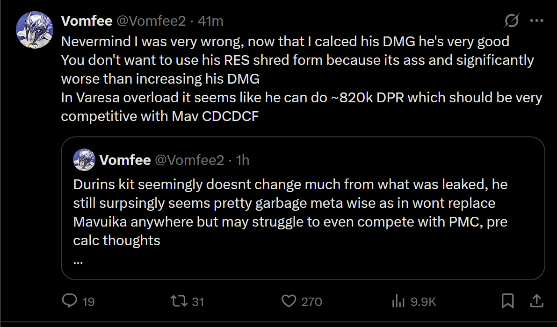Click the 31 reposts count

pos(198,302)
